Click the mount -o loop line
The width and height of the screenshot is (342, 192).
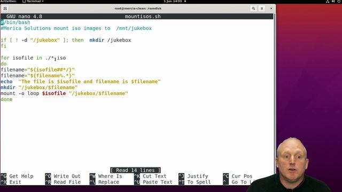64,93
